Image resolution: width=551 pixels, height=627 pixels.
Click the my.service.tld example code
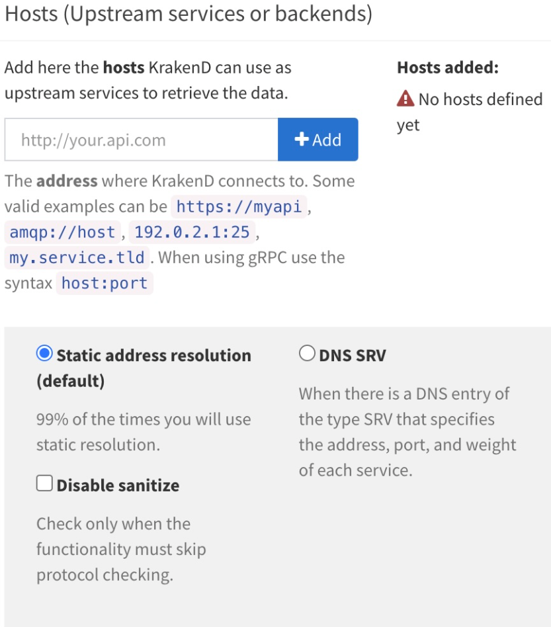(x=77, y=258)
